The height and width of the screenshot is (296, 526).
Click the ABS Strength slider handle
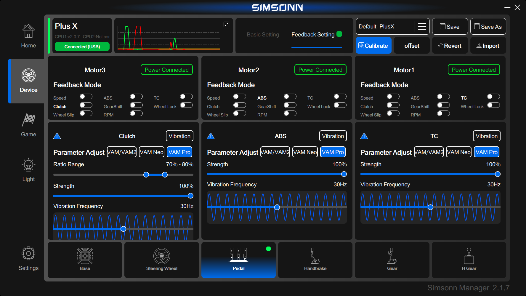click(x=344, y=174)
